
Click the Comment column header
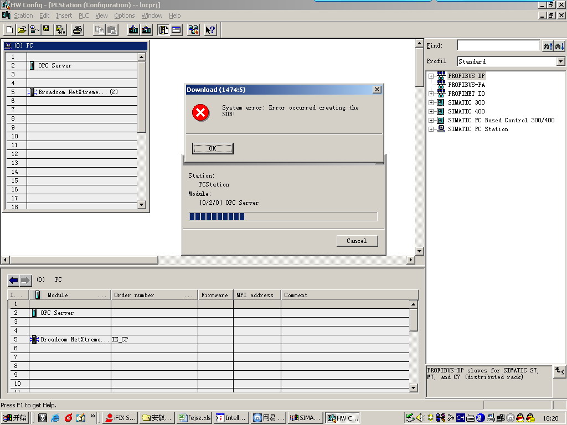[x=350, y=296]
